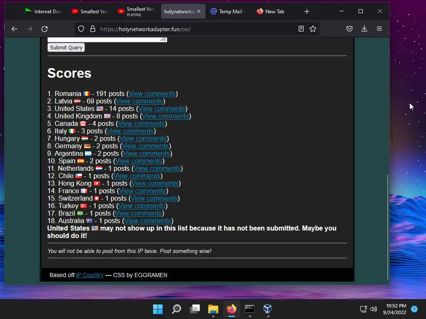View comments for United States
Image resolution: width=426 pixels, height=319 pixels.
pos(162,108)
